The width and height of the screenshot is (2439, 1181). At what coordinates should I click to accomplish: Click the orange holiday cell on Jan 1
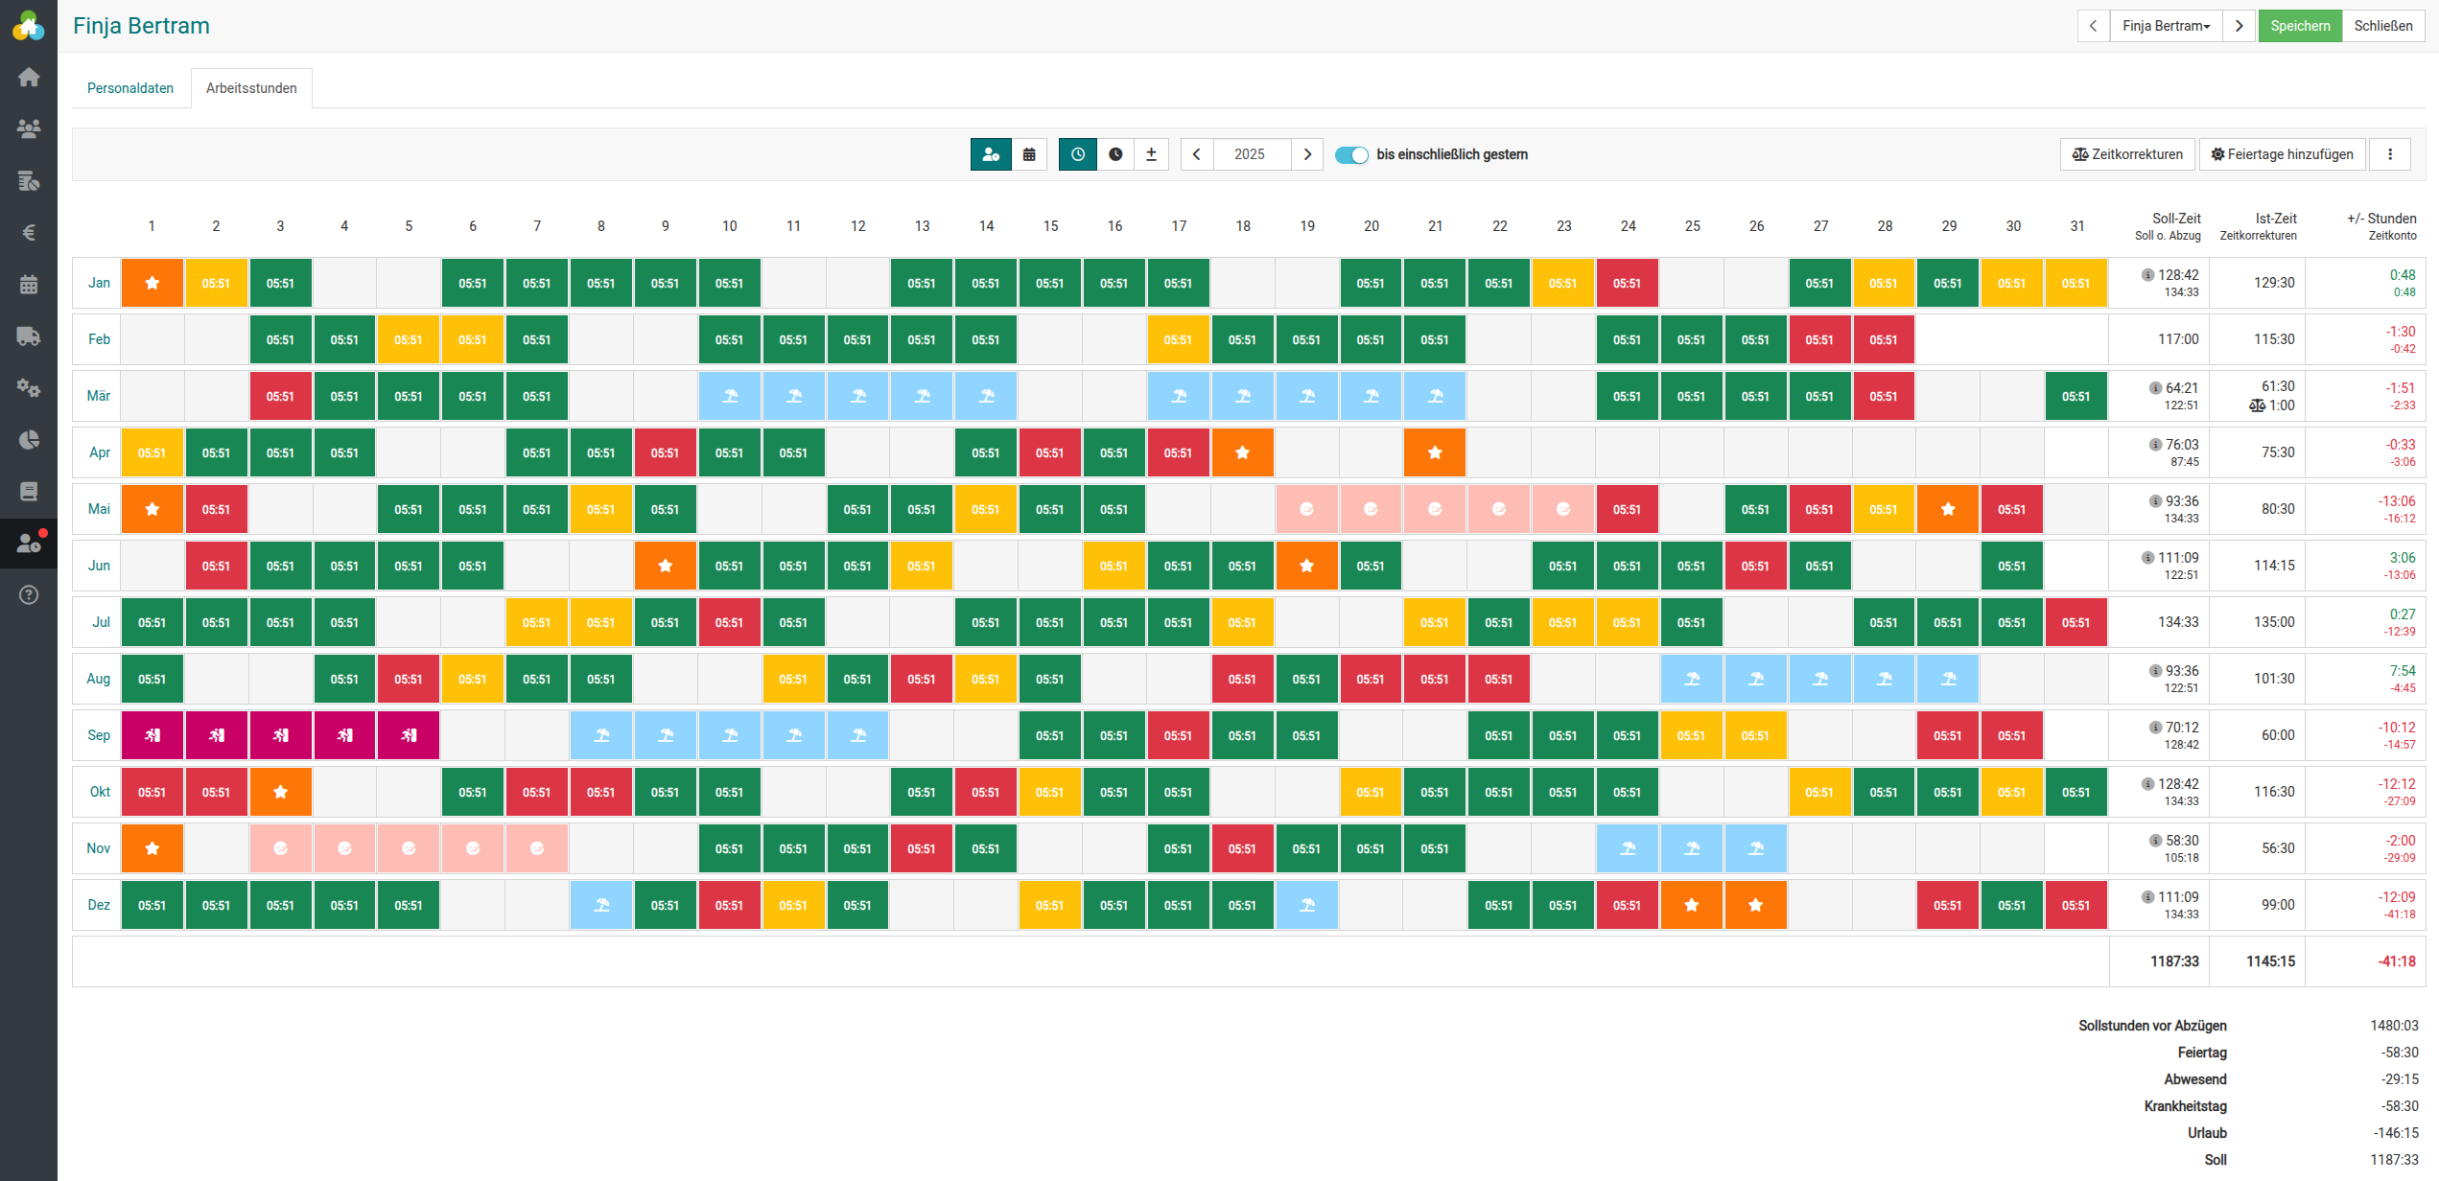(152, 283)
